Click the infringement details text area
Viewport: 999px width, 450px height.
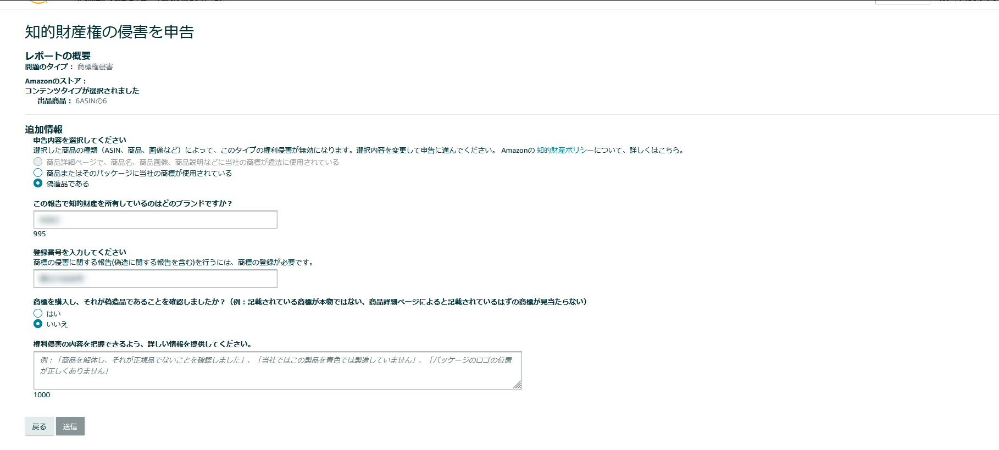tap(277, 370)
